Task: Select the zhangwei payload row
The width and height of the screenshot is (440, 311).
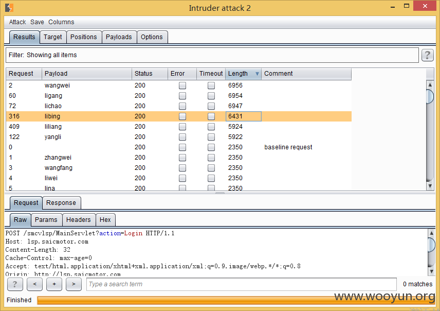Action: pos(178,158)
